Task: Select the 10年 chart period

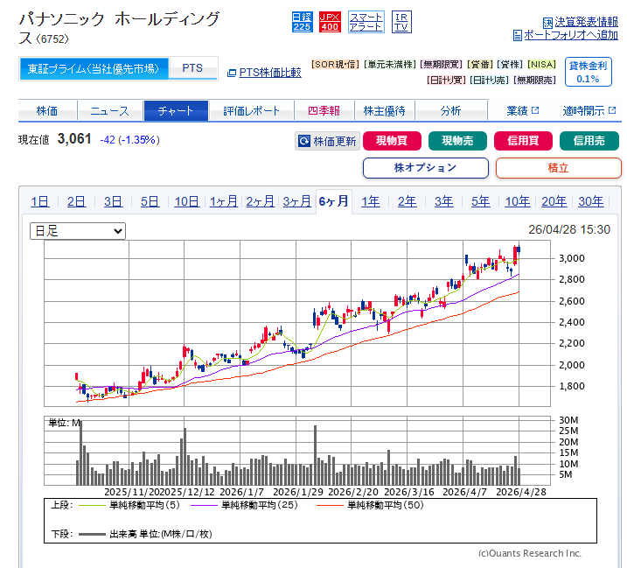Action: 518,201
